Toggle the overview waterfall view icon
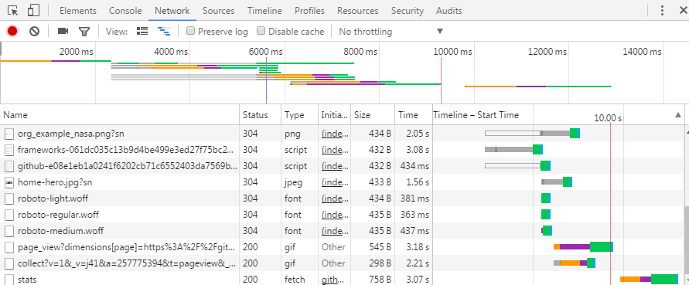689x285 pixels. 164,31
